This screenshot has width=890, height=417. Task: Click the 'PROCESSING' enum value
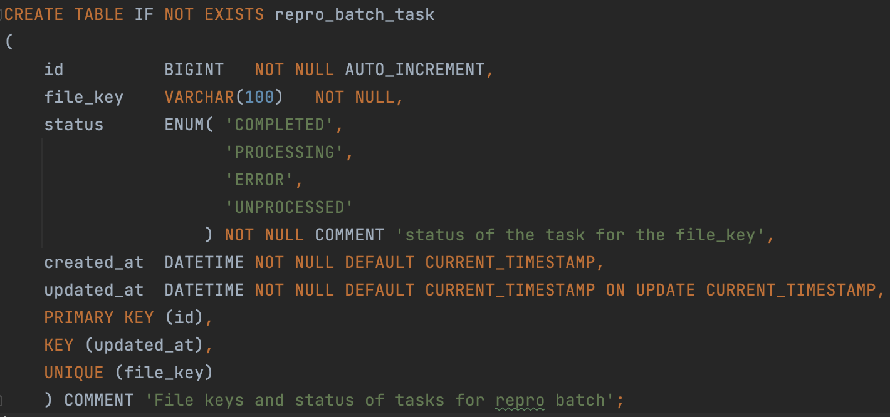point(284,152)
